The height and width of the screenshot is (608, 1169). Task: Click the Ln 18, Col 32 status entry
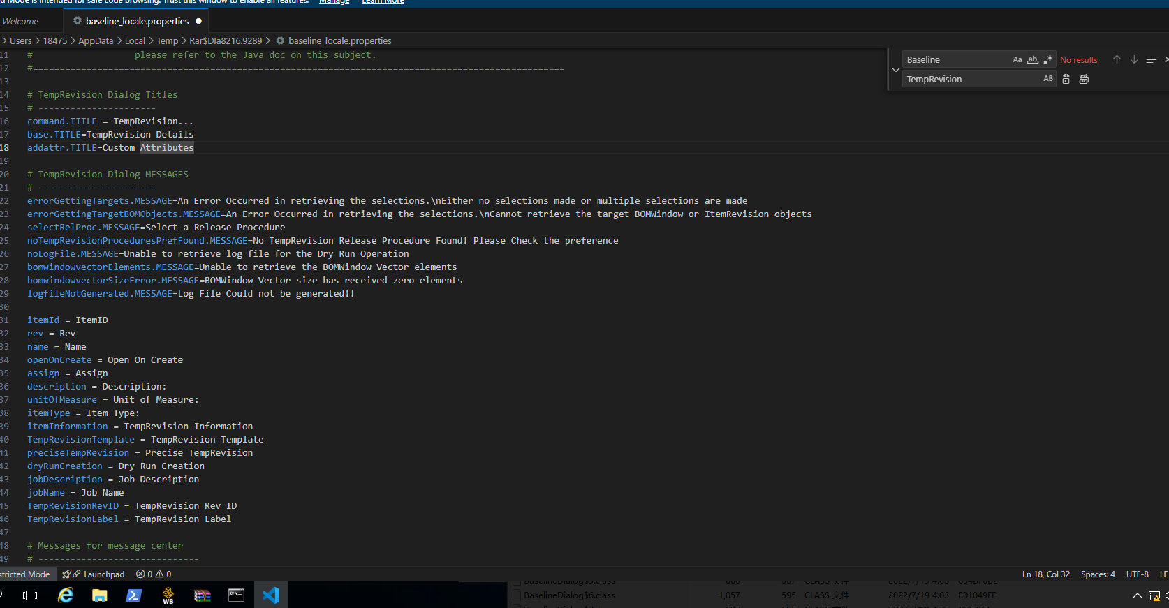[x=1045, y=574]
